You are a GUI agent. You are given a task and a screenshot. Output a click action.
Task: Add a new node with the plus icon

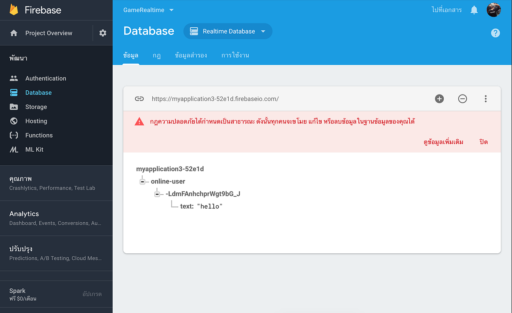439,98
